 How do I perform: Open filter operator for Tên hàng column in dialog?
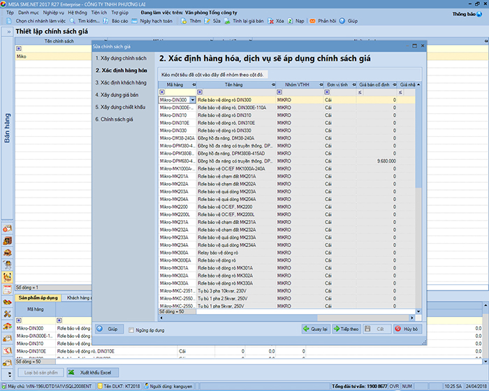[x=200, y=92]
